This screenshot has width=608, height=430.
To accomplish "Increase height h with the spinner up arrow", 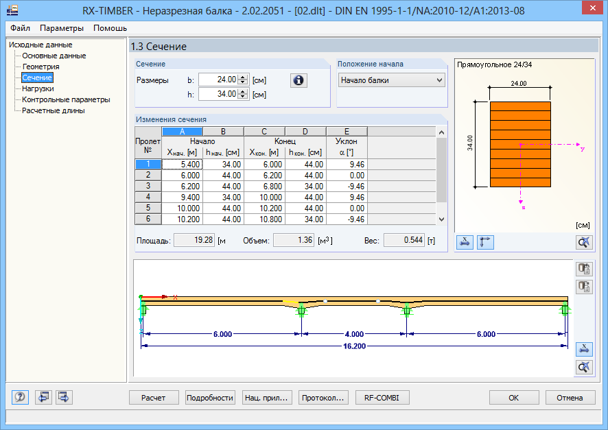I will 243,91.
